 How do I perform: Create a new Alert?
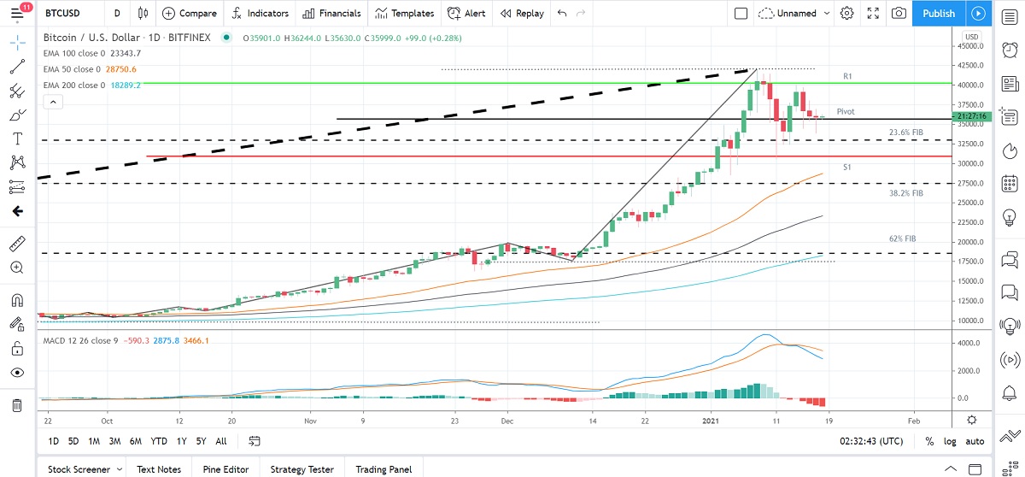tap(466, 14)
